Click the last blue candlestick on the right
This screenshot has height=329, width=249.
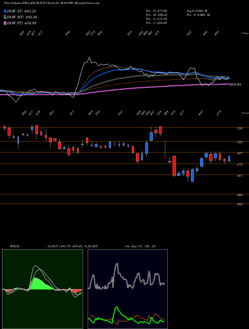pyautogui.click(x=229, y=159)
